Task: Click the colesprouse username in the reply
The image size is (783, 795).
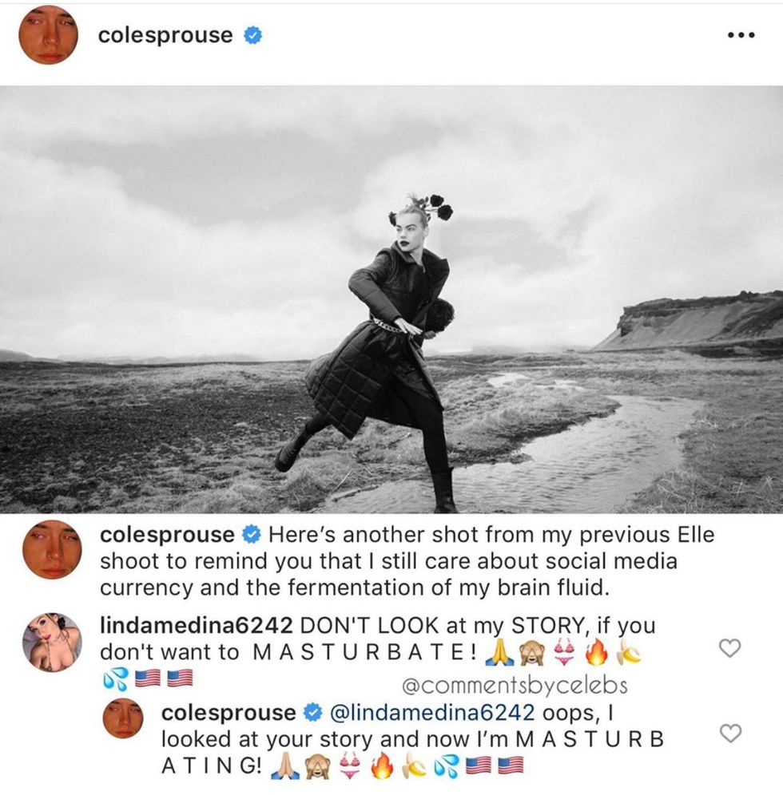Action: pos(229,712)
